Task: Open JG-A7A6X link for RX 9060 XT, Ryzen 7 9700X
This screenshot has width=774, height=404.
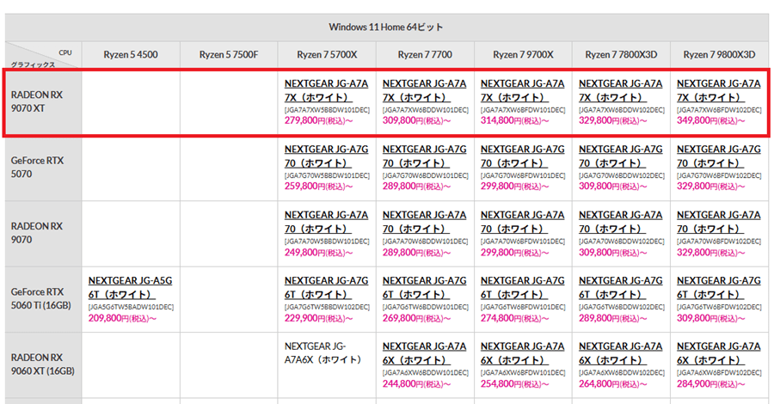Action: tap(522, 353)
